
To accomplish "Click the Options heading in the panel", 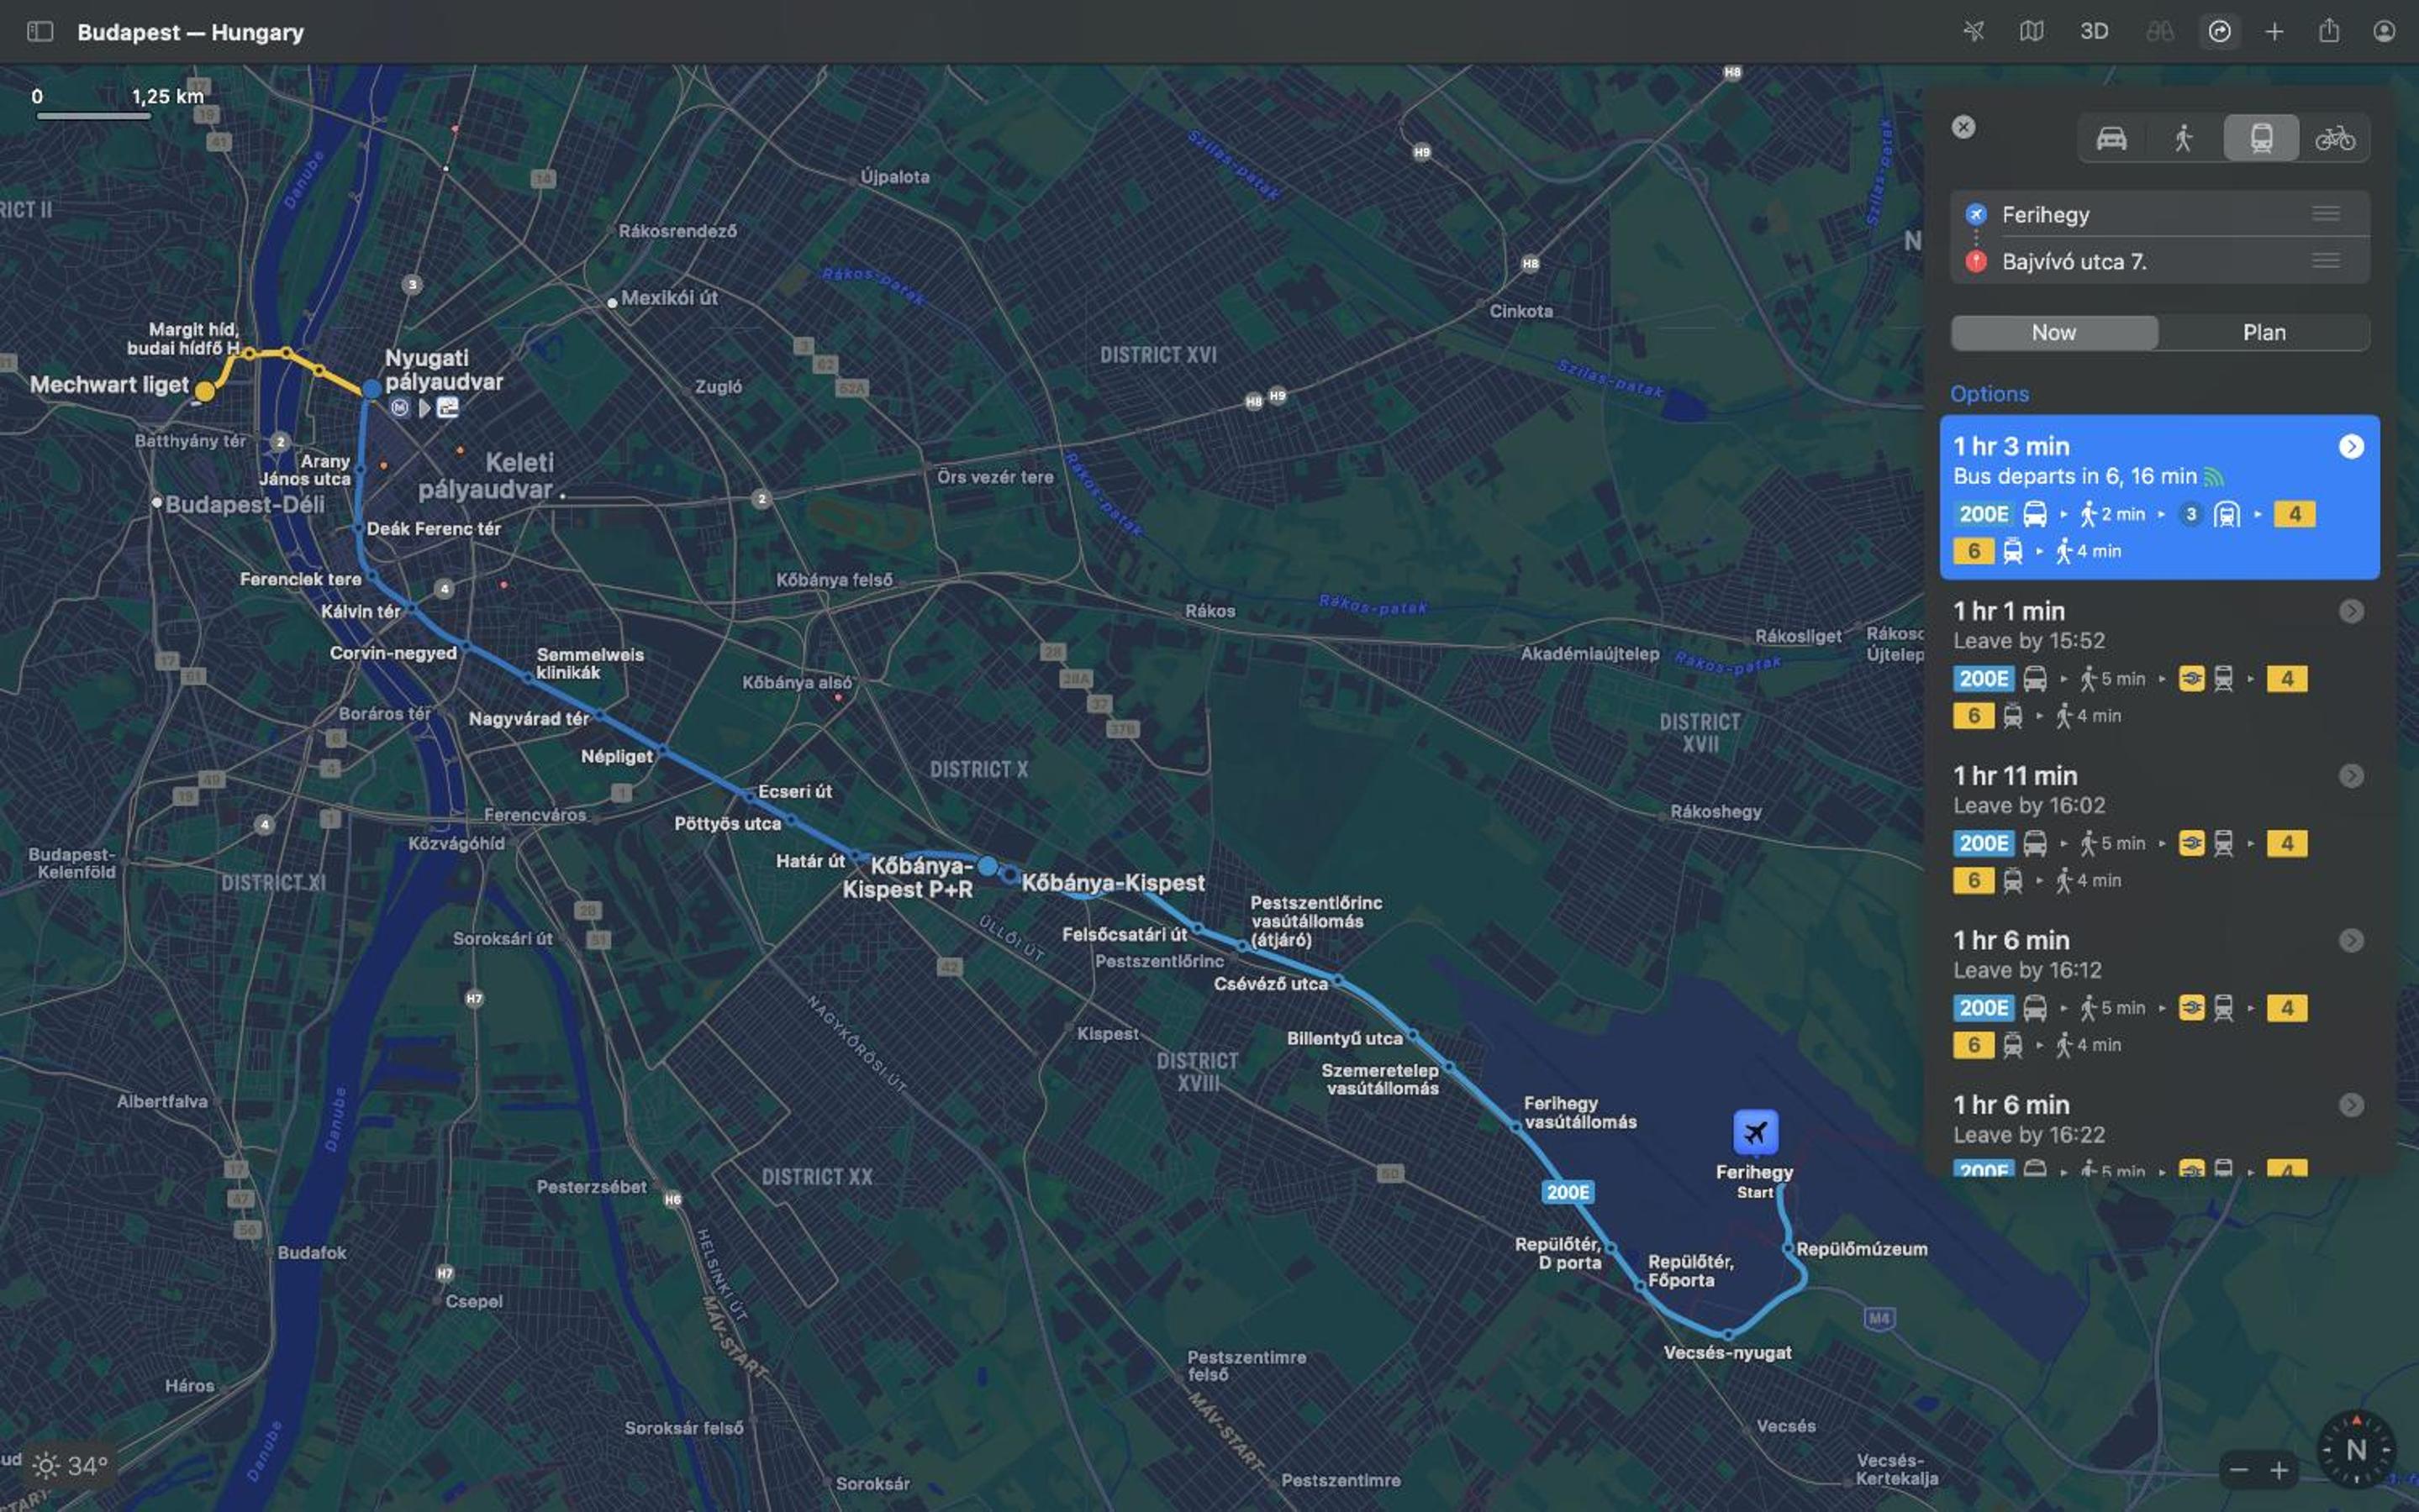I will [x=1989, y=394].
